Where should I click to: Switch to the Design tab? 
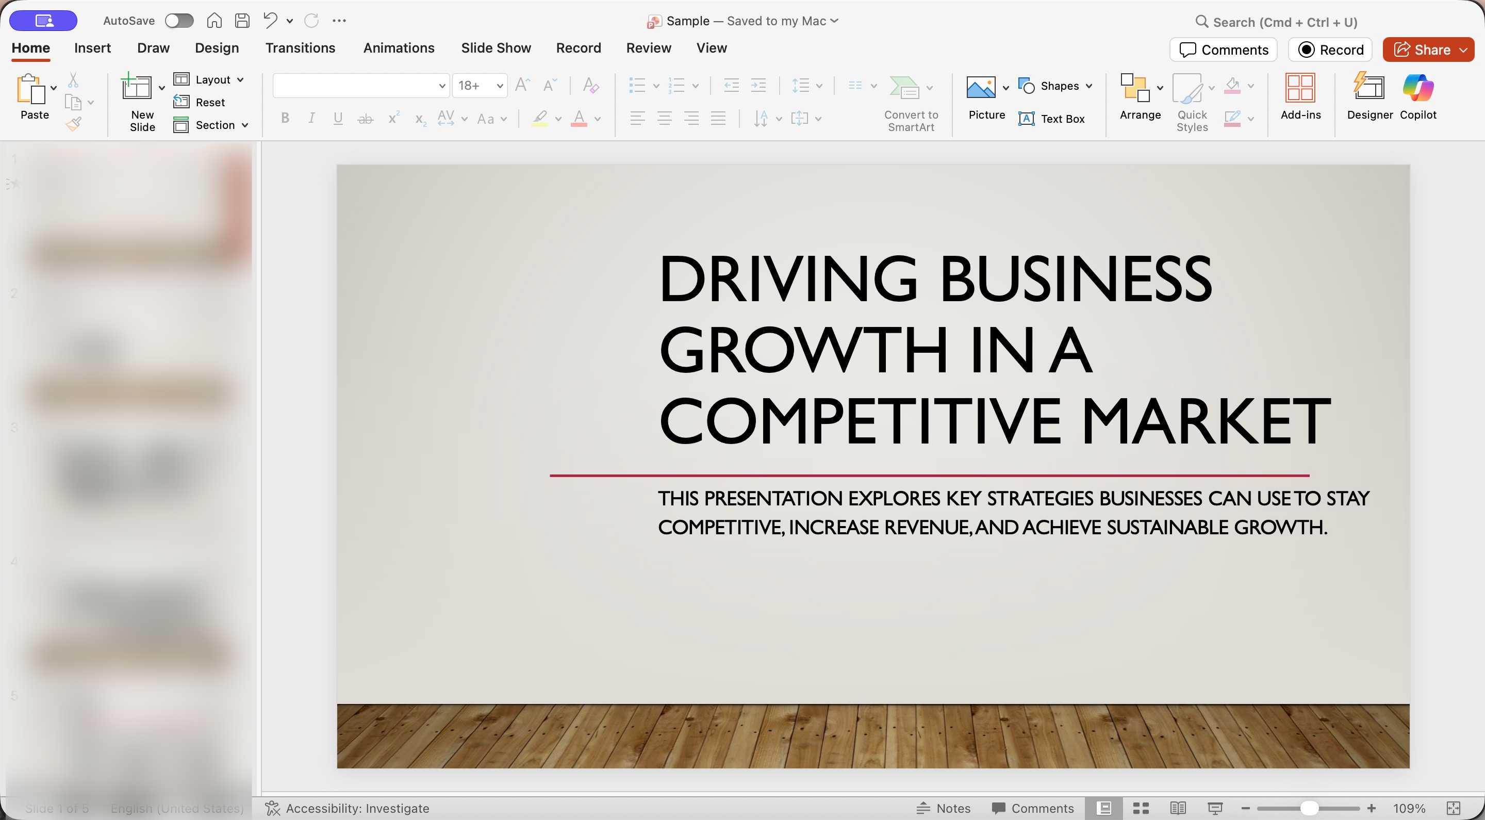[217, 48]
